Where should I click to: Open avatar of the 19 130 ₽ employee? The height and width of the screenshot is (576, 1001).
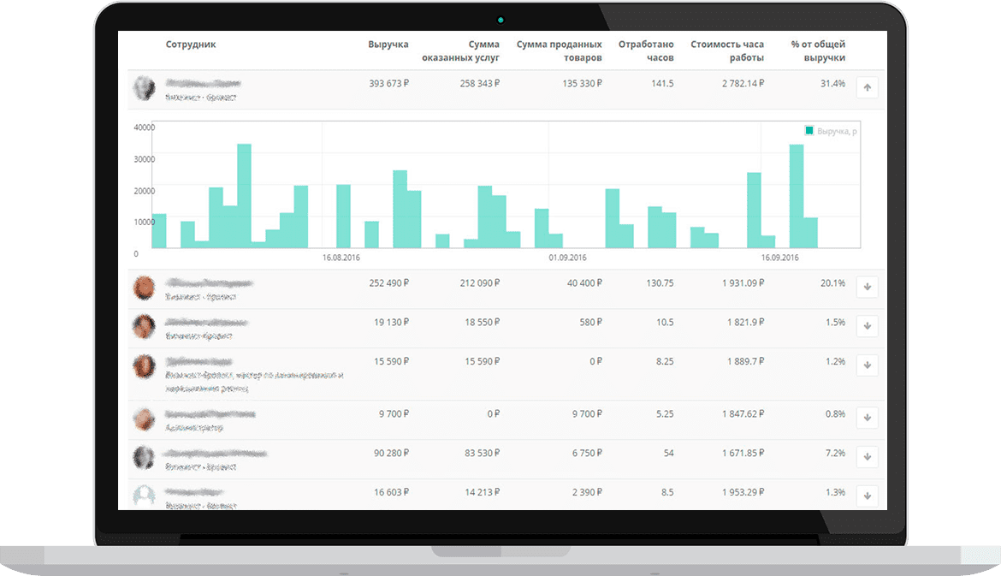coord(145,327)
